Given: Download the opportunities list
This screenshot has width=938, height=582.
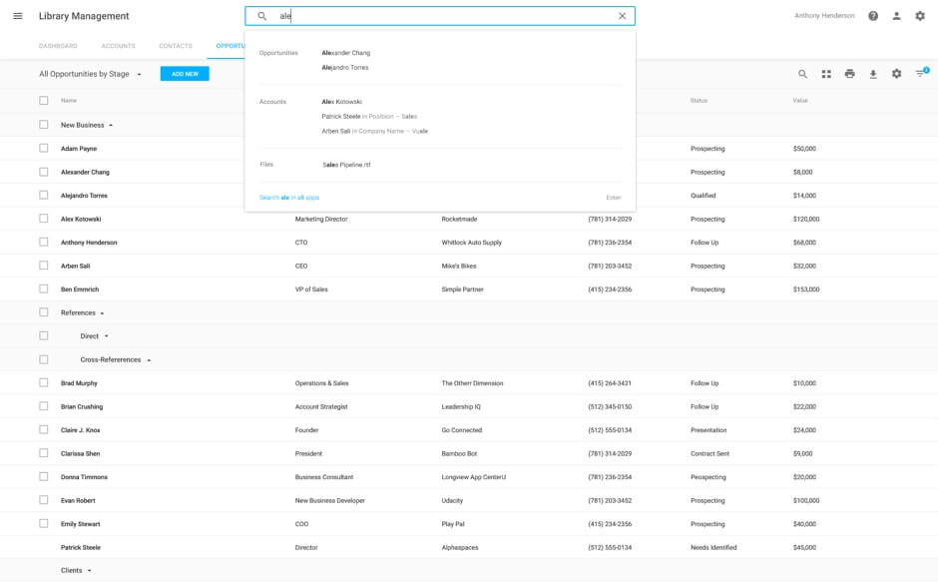Looking at the screenshot, I should coord(873,74).
